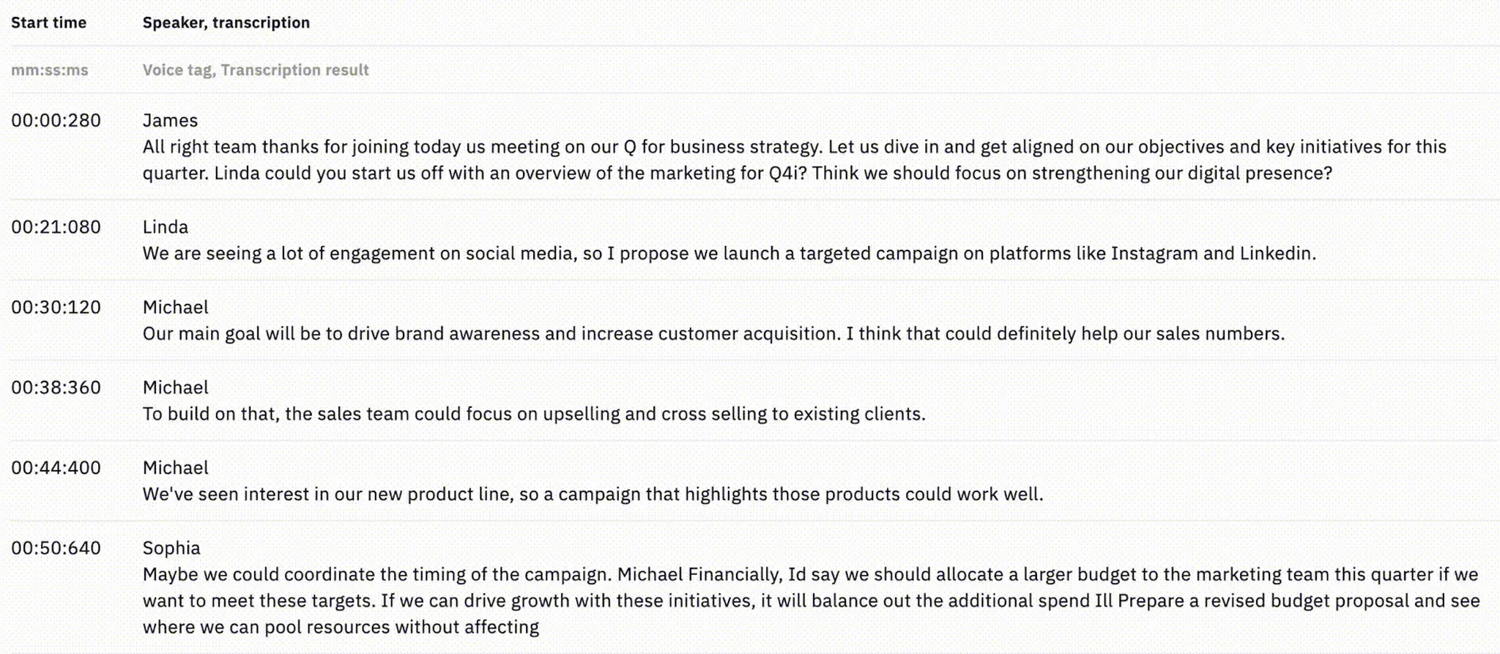This screenshot has height=654, width=1500.
Task: Click the 00:44:400 start time
Action: point(56,467)
